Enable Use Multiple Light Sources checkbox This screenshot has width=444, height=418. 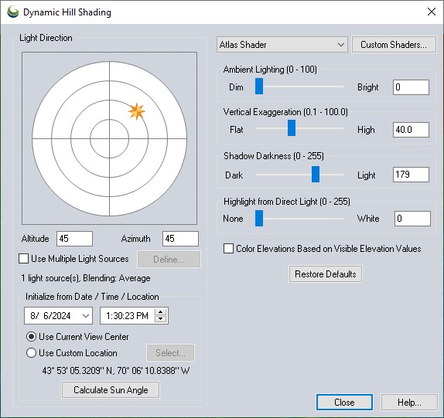(x=23, y=259)
